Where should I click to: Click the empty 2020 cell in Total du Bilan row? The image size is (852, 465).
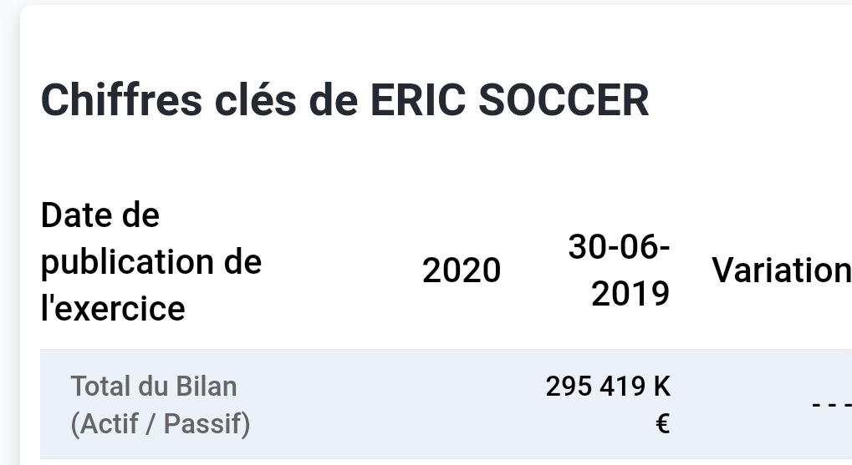[x=462, y=406]
